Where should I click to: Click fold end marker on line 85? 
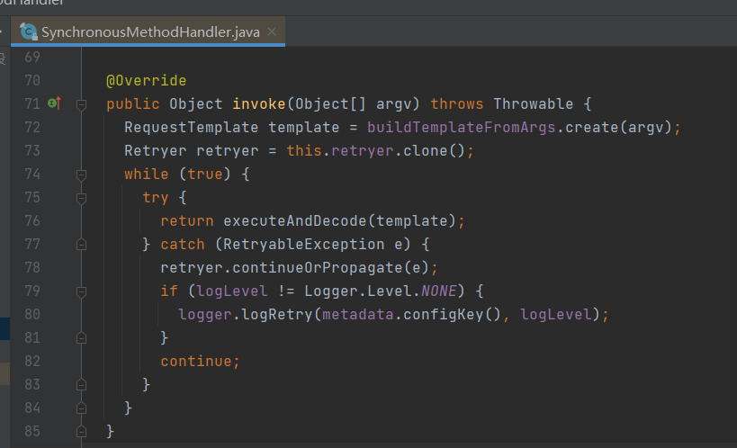coord(81,432)
